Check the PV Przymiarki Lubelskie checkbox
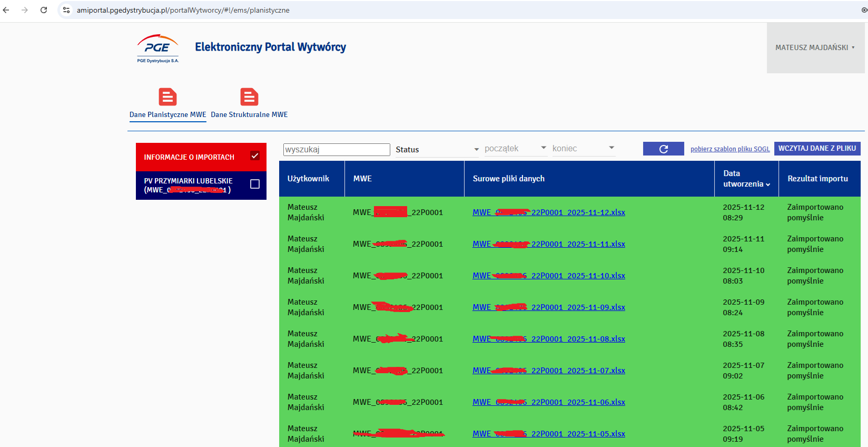Screen dimensions: 868x447 tap(255, 184)
